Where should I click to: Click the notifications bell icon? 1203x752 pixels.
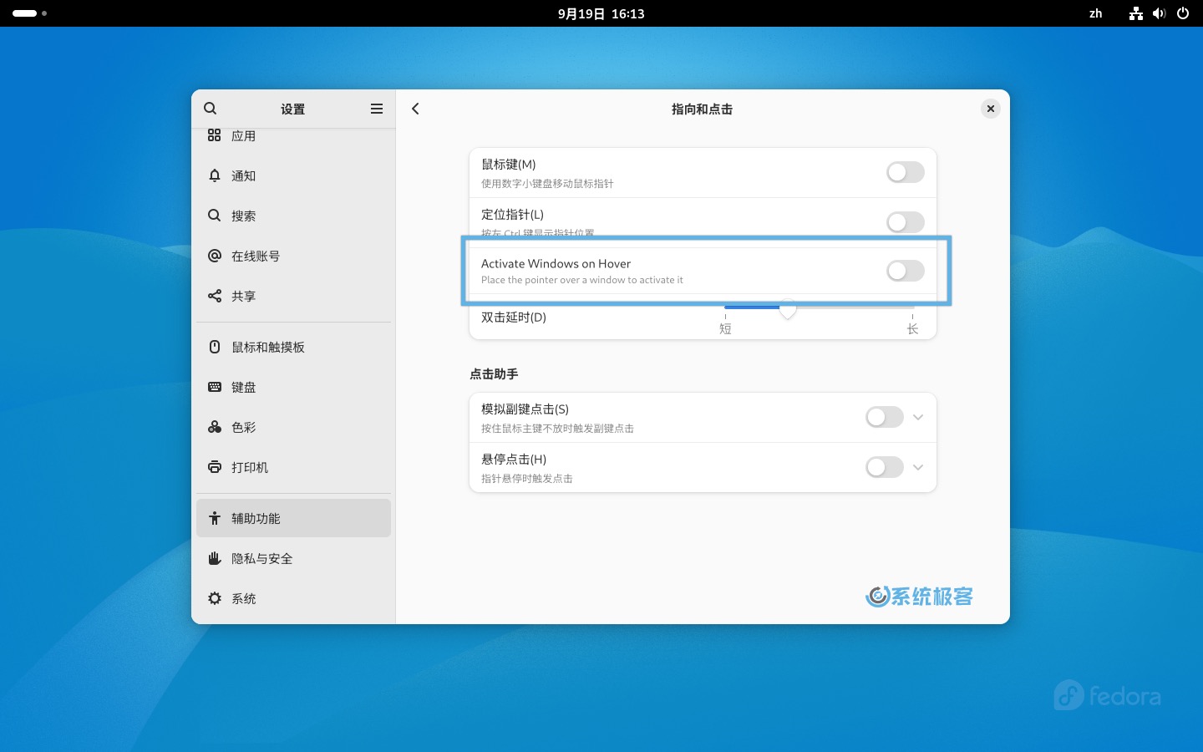click(215, 175)
